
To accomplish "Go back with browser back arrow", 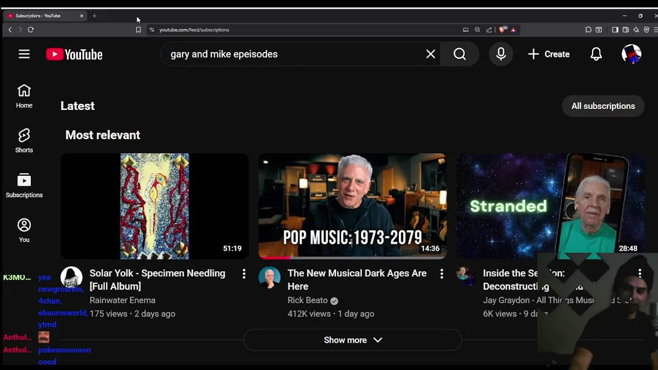I will [x=10, y=30].
